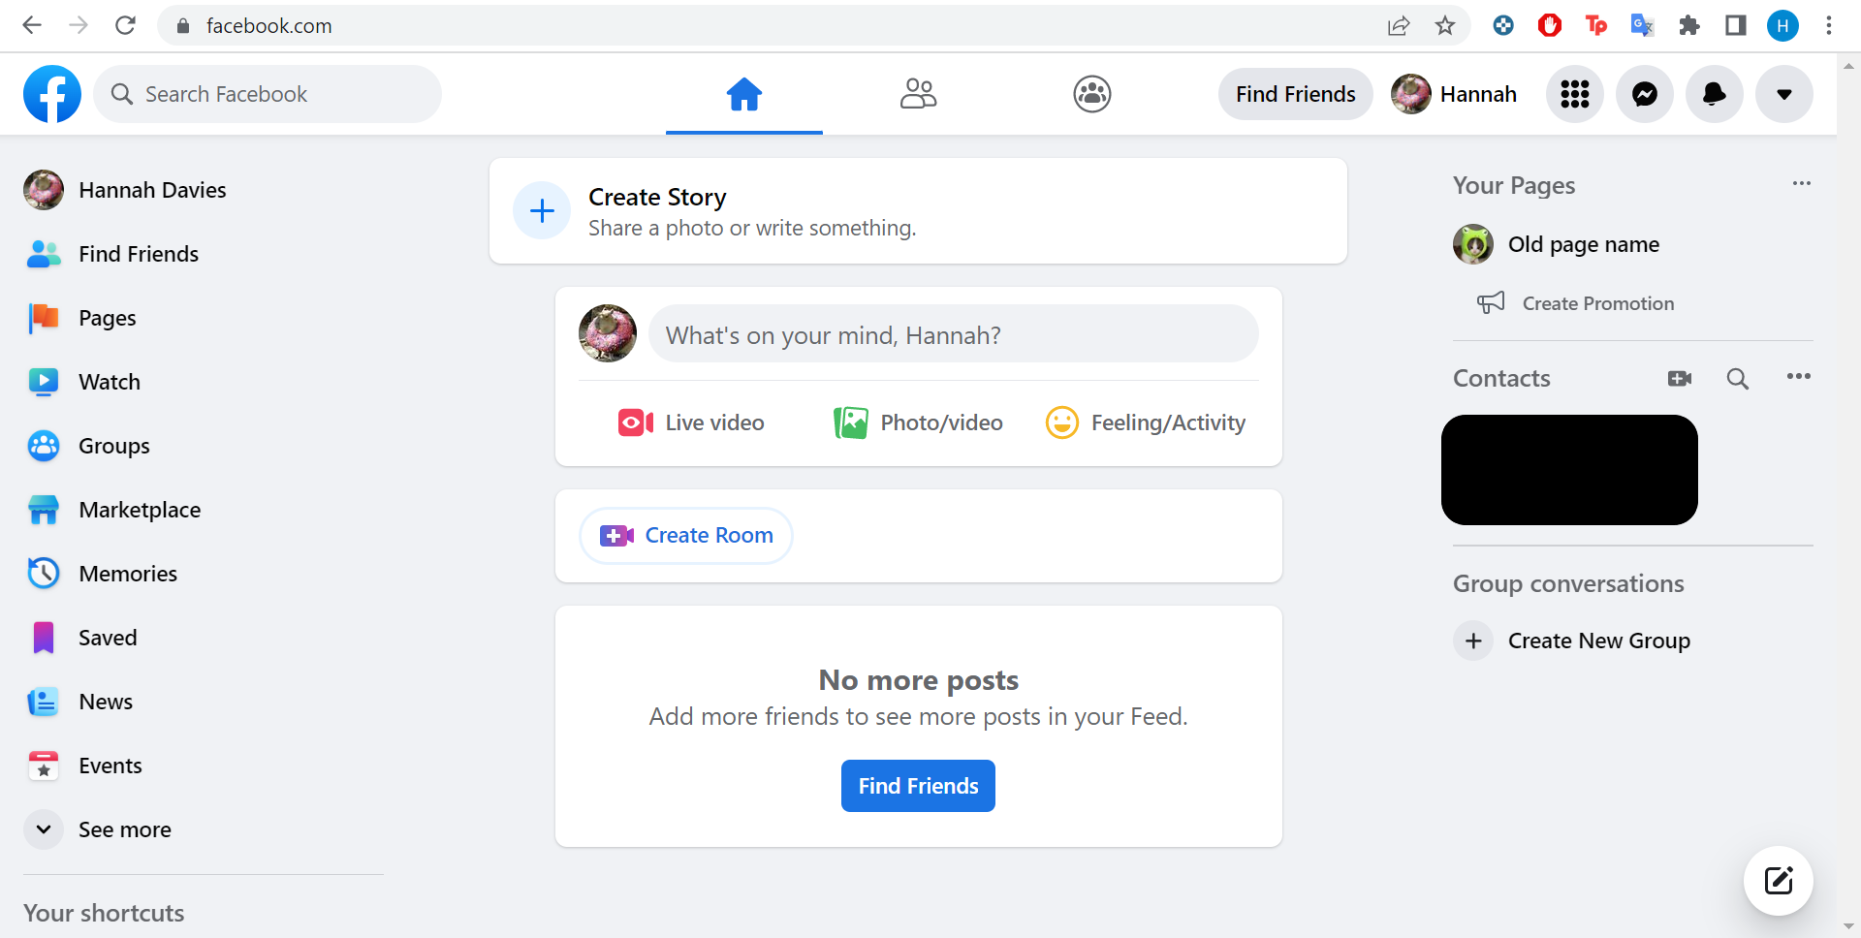Open Hannah profile chip in header
The height and width of the screenshot is (938, 1861).
coord(1454,94)
